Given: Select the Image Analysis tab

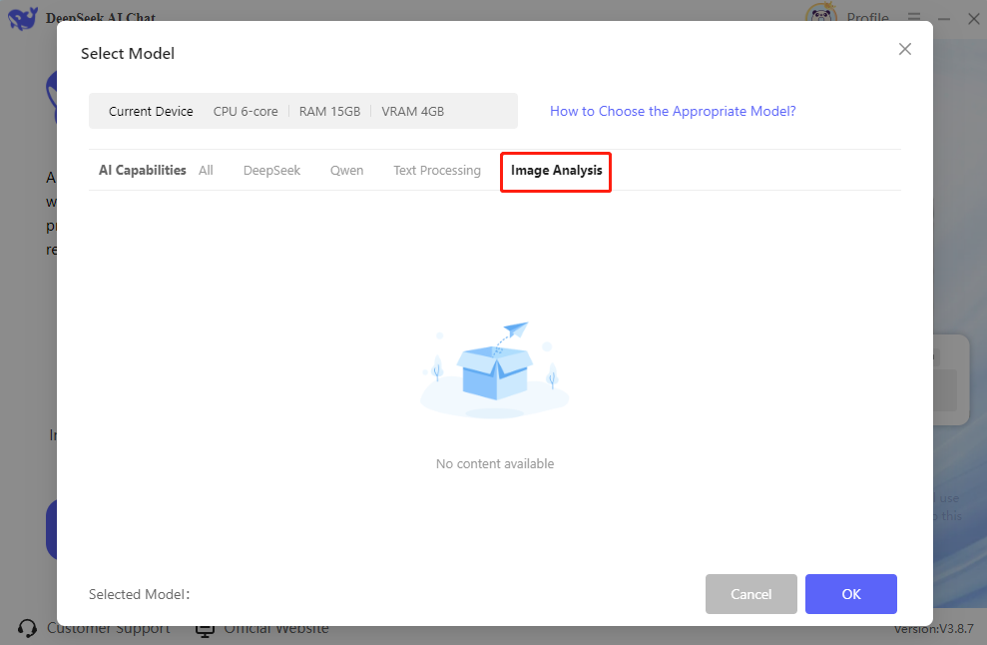Looking at the screenshot, I should (557, 170).
